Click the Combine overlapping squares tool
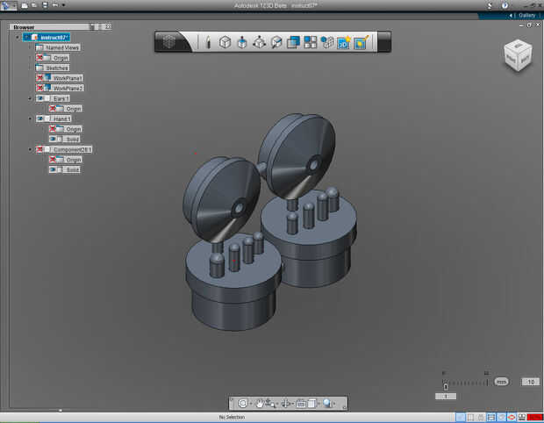The width and height of the screenshot is (544, 423). coord(294,41)
